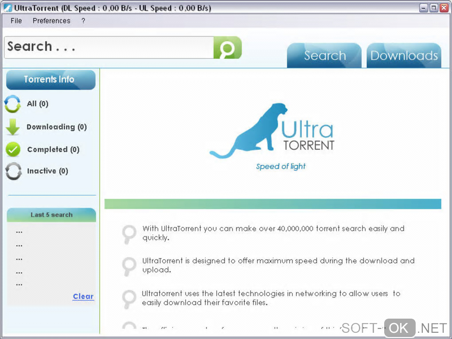Minimize the UltraTorrent window
Screen dimensions: 452x339
tap(423, 8)
